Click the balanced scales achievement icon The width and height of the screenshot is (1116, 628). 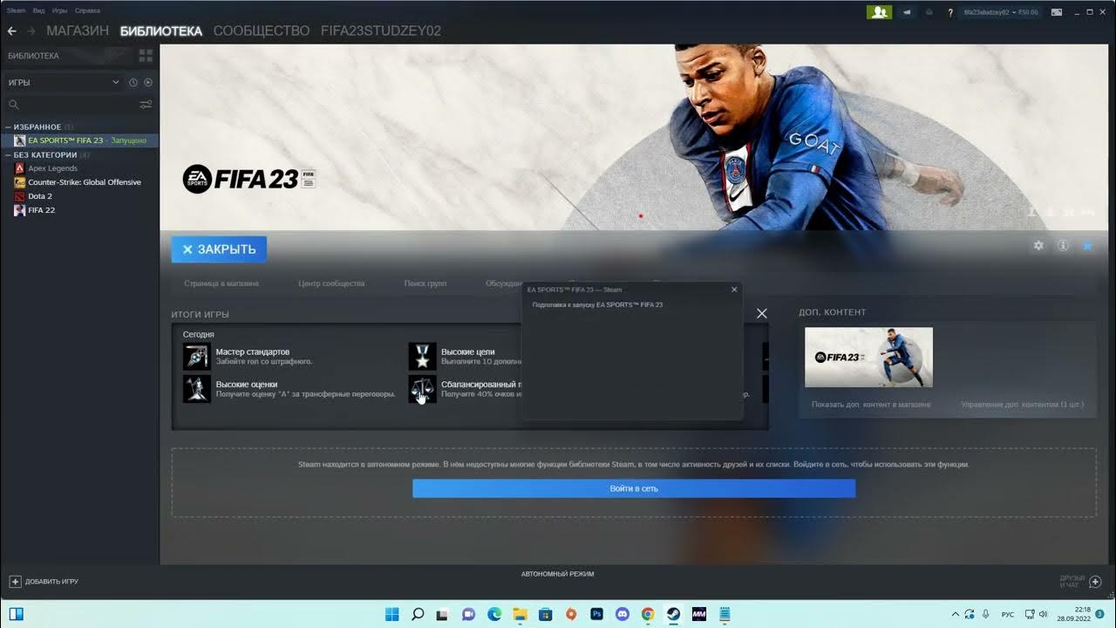tap(422, 389)
